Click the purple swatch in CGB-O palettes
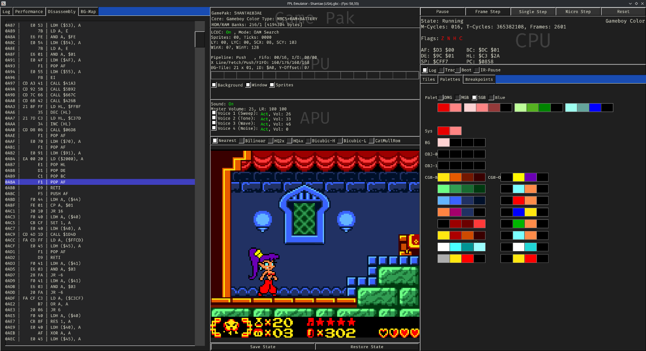The image size is (646, 351). [x=530, y=177]
